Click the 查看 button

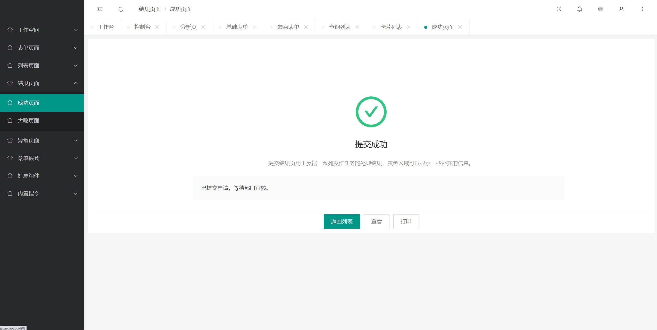pos(376,221)
